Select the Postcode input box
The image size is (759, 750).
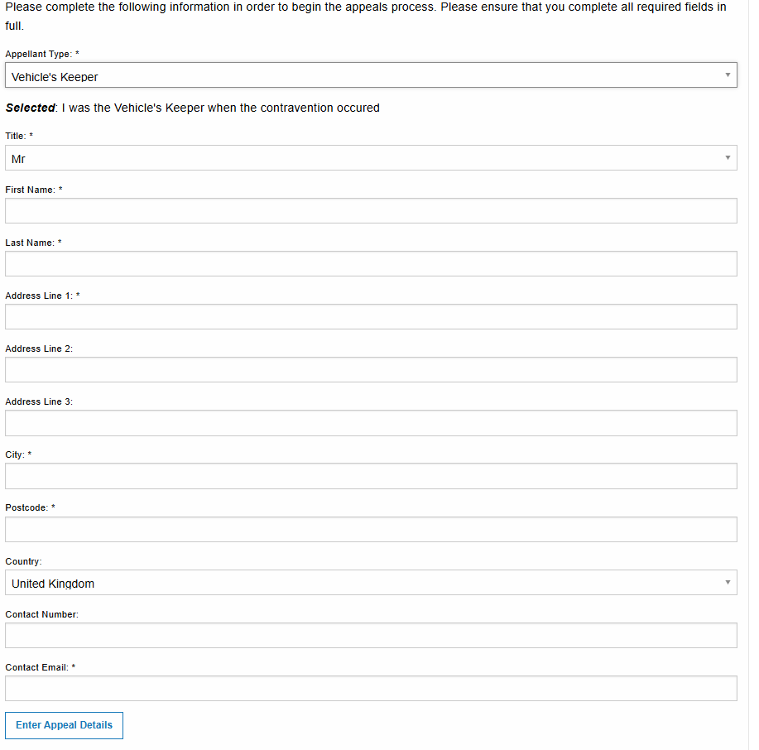click(371, 529)
